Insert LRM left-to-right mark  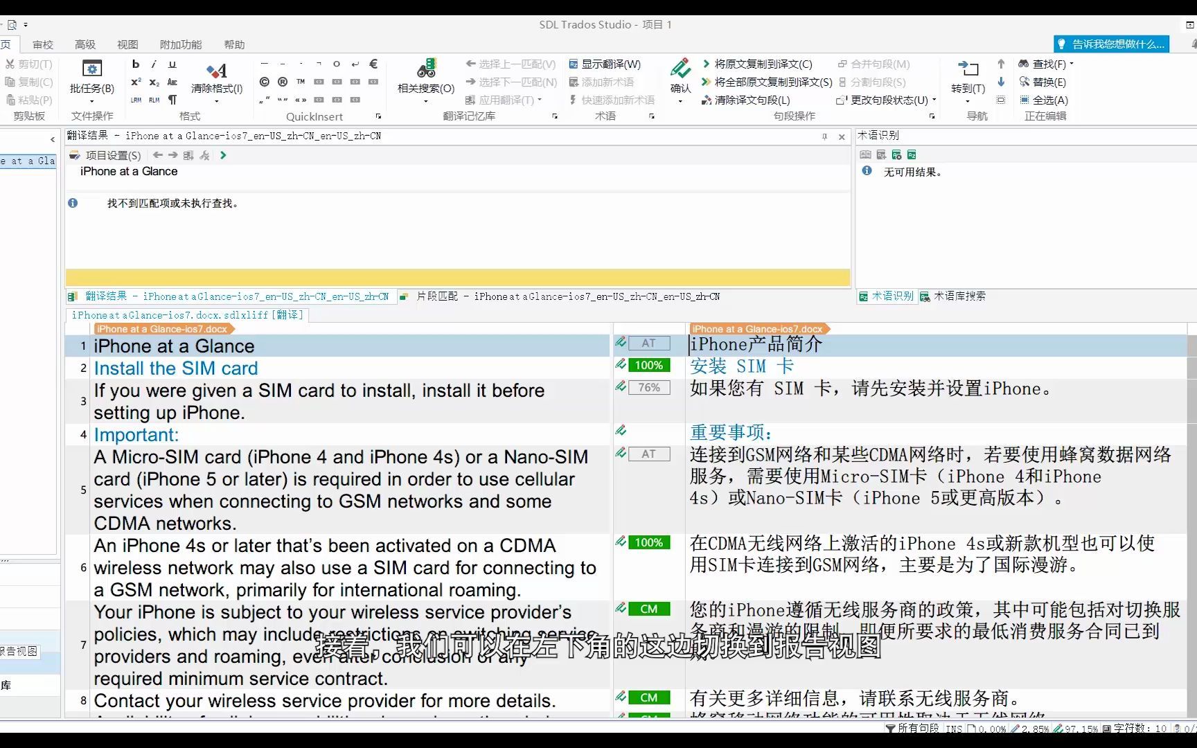pyautogui.click(x=136, y=100)
